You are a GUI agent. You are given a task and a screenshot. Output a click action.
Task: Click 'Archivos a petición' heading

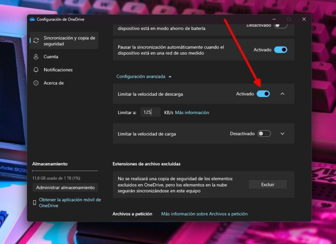[x=132, y=214]
